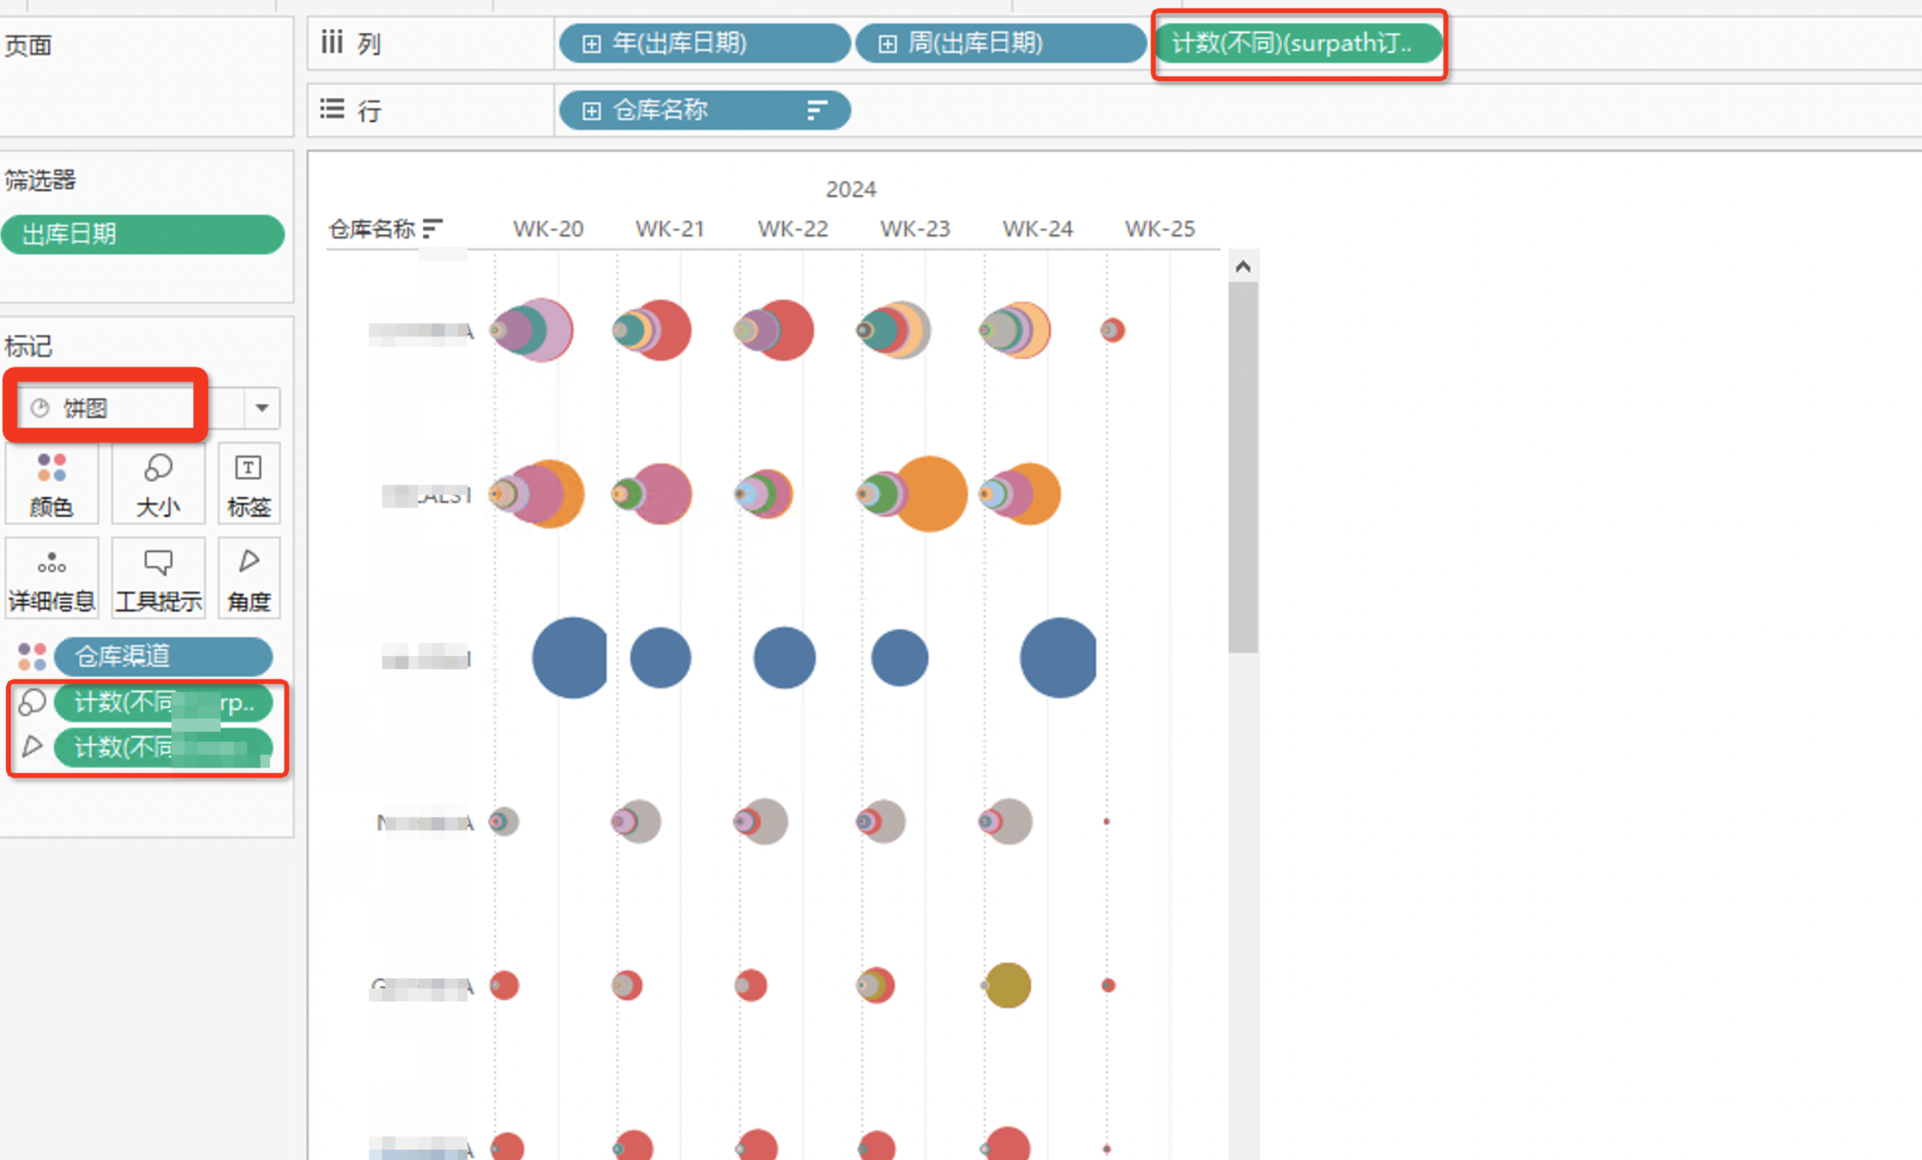This screenshot has height=1160, width=1922.
Task: Click the WK-23 column header
Action: (915, 228)
